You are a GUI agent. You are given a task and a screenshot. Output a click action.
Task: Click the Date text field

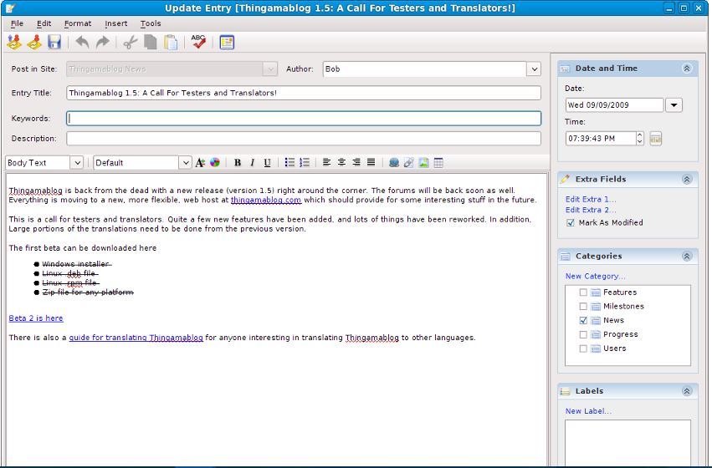click(614, 105)
